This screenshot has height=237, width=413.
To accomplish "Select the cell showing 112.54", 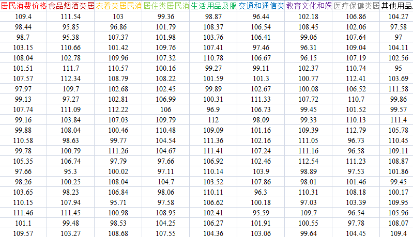I will click(309, 161).
